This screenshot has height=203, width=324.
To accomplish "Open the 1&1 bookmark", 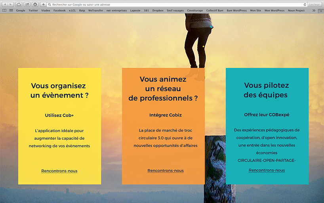I will (x=146, y=11).
